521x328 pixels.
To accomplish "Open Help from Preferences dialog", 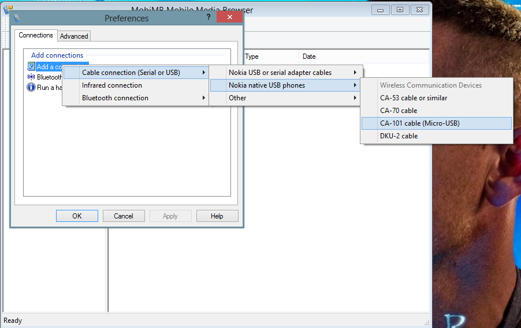I will pyautogui.click(x=217, y=216).
